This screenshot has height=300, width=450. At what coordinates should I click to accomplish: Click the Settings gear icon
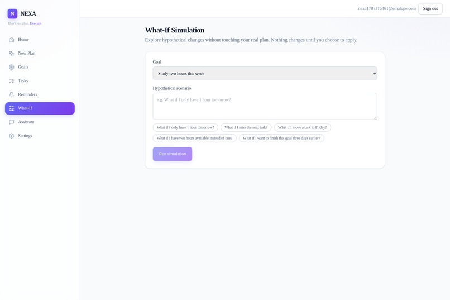[x=12, y=136]
